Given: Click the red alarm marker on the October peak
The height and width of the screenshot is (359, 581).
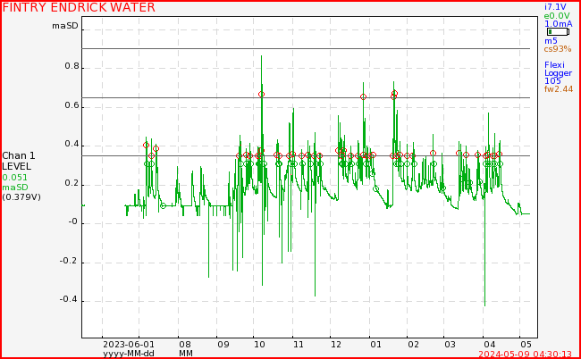Looking at the screenshot, I should [262, 95].
